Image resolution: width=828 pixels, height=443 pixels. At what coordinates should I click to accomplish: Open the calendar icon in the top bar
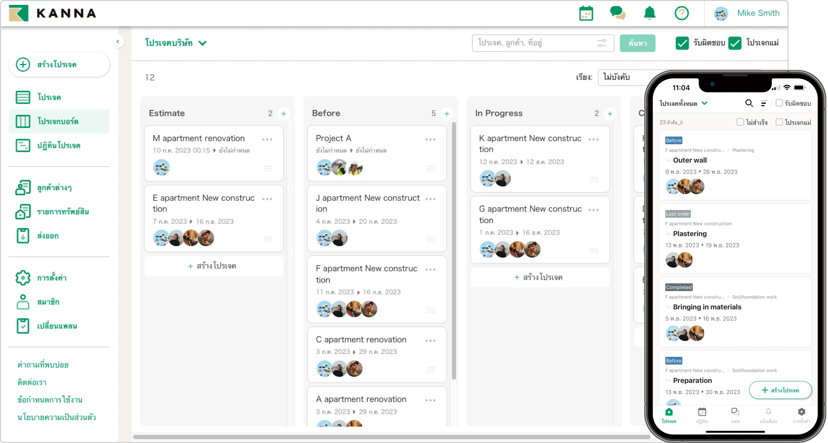point(586,13)
